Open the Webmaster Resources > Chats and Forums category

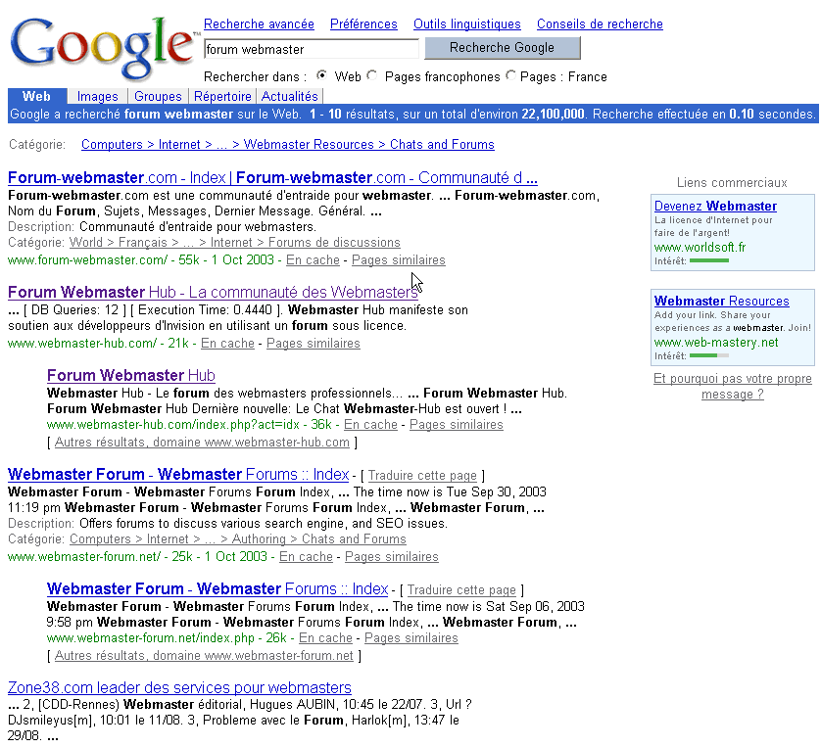click(287, 144)
